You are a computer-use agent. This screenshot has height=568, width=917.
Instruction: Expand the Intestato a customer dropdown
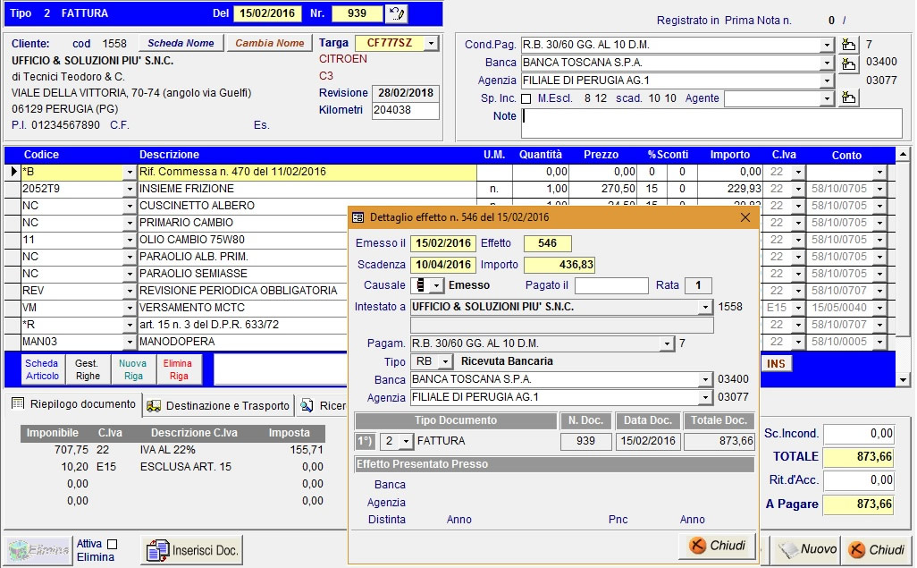point(705,307)
